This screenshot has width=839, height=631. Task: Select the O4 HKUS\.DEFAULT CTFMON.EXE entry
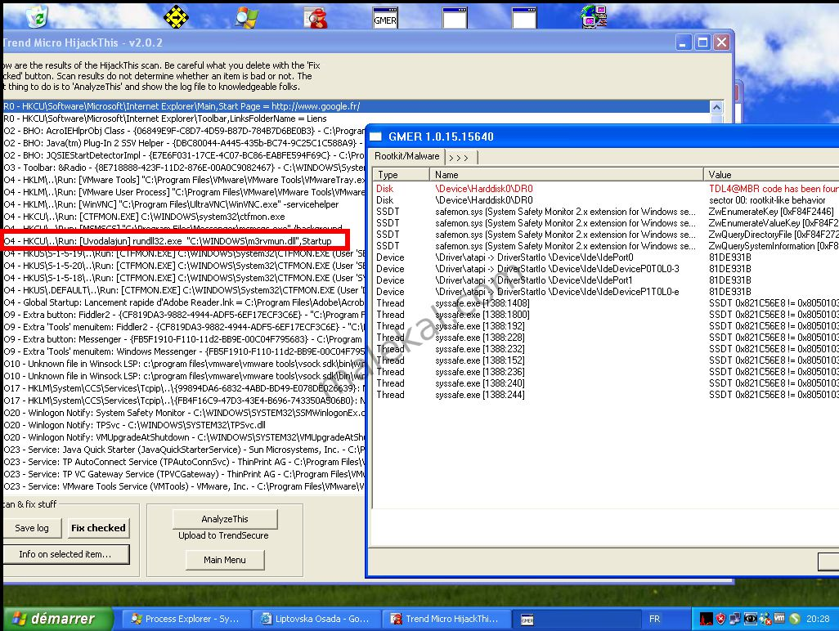point(184,290)
